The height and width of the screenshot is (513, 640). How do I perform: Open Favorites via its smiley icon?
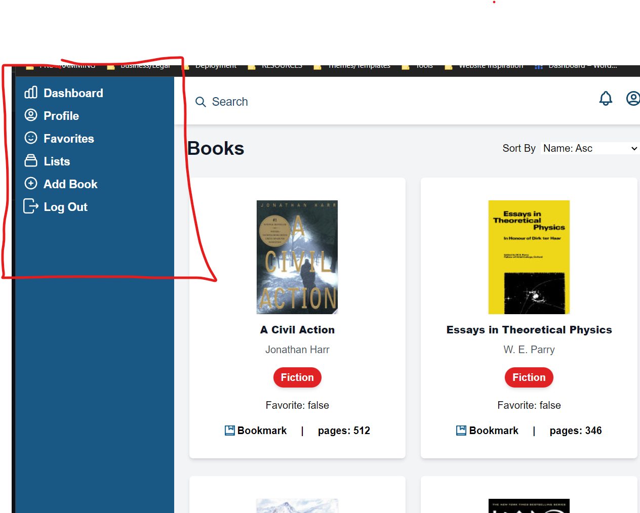tap(30, 138)
